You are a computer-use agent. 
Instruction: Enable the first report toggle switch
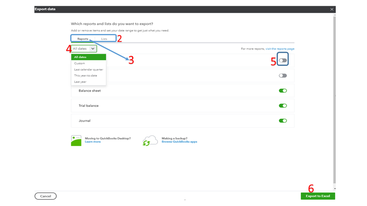(283, 60)
